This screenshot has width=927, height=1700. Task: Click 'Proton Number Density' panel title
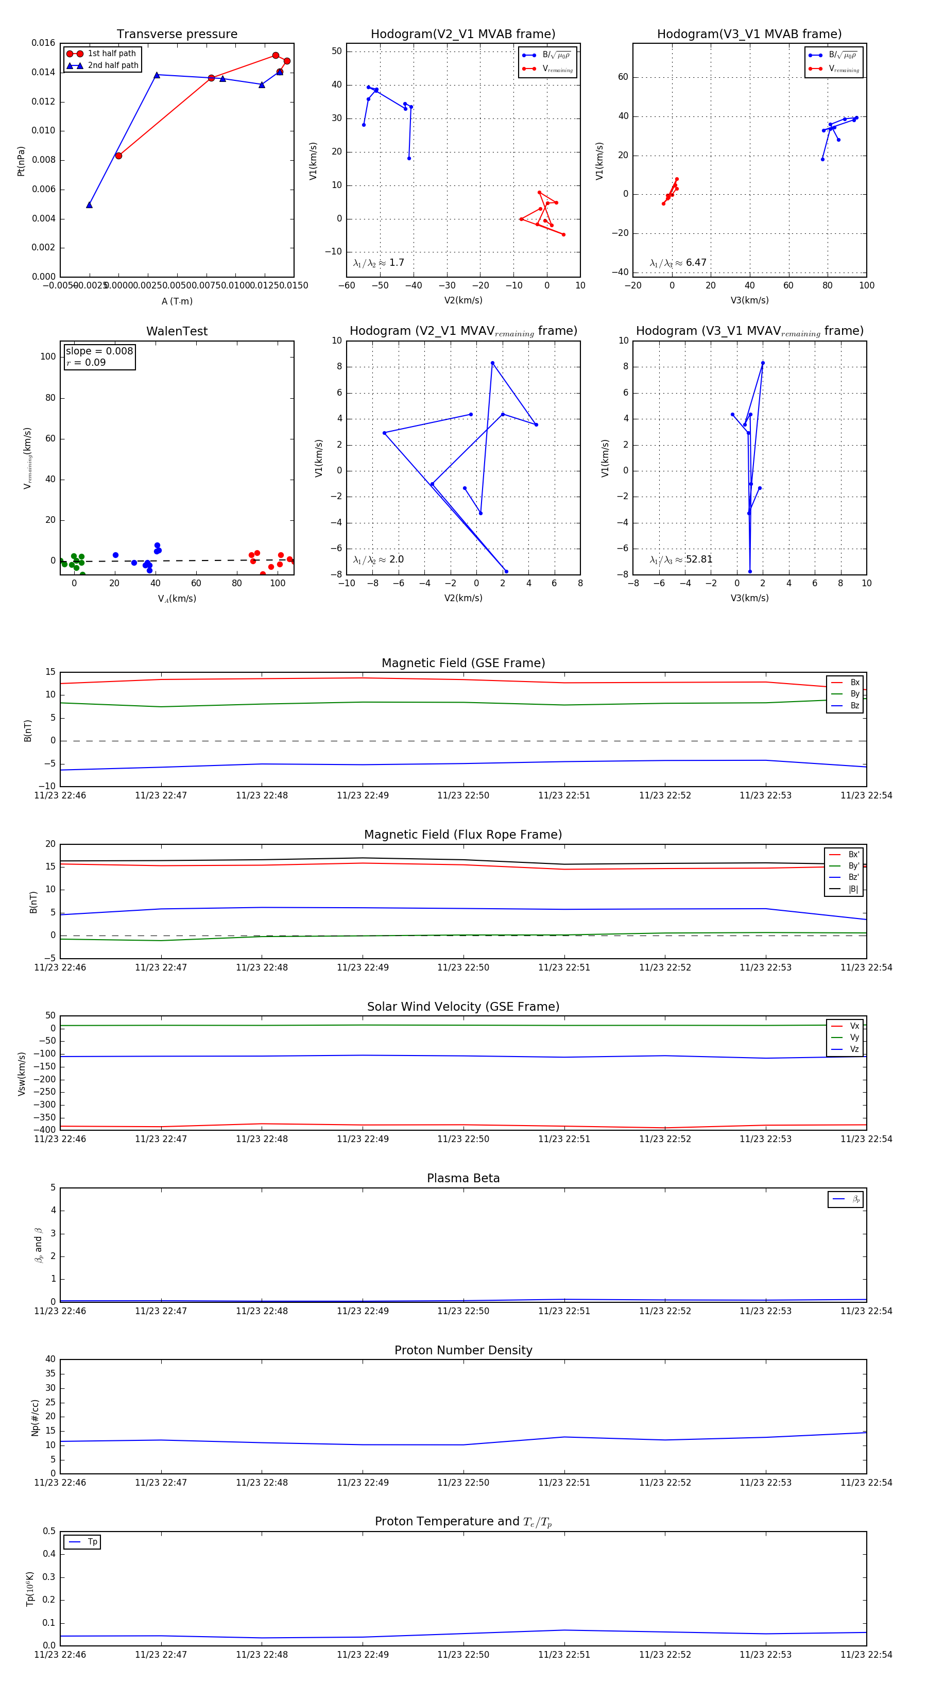[x=463, y=1350]
